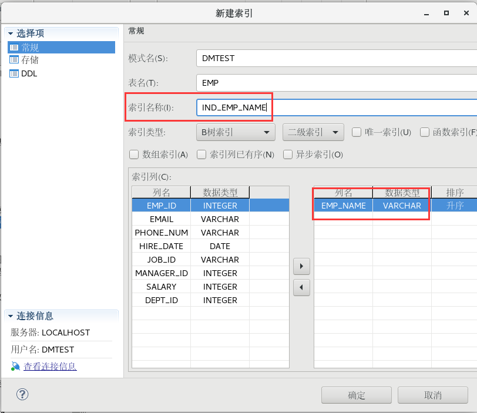The height and width of the screenshot is (413, 477).
Task: Collapse the 选择项 section
Action: point(11,33)
